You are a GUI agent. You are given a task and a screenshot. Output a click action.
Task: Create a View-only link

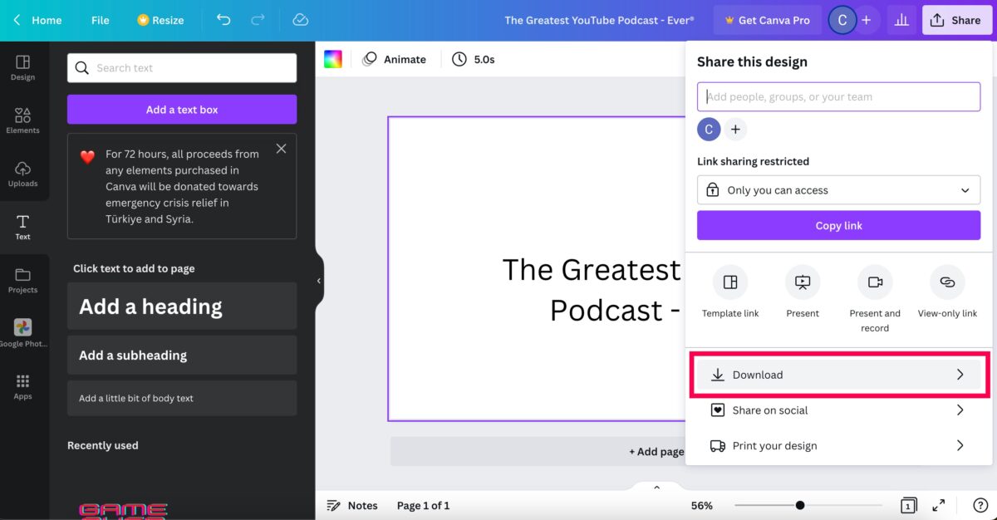coord(947,292)
